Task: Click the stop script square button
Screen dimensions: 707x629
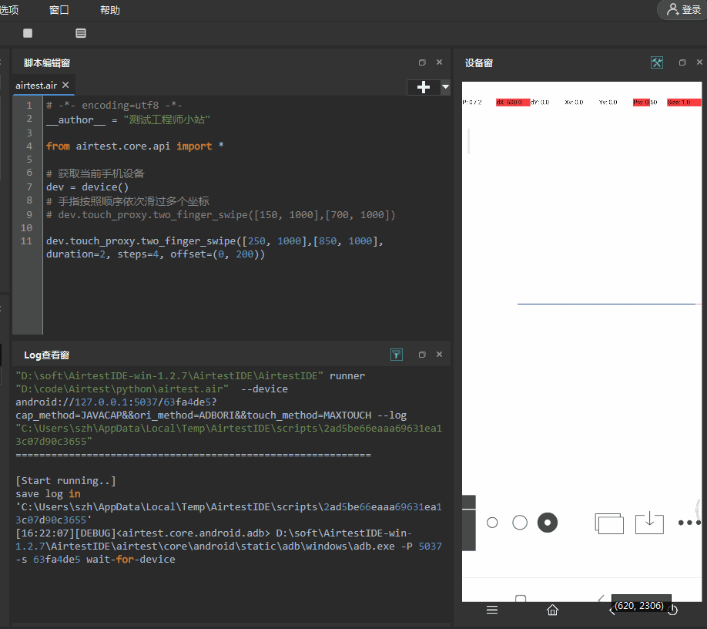Action: [x=28, y=33]
